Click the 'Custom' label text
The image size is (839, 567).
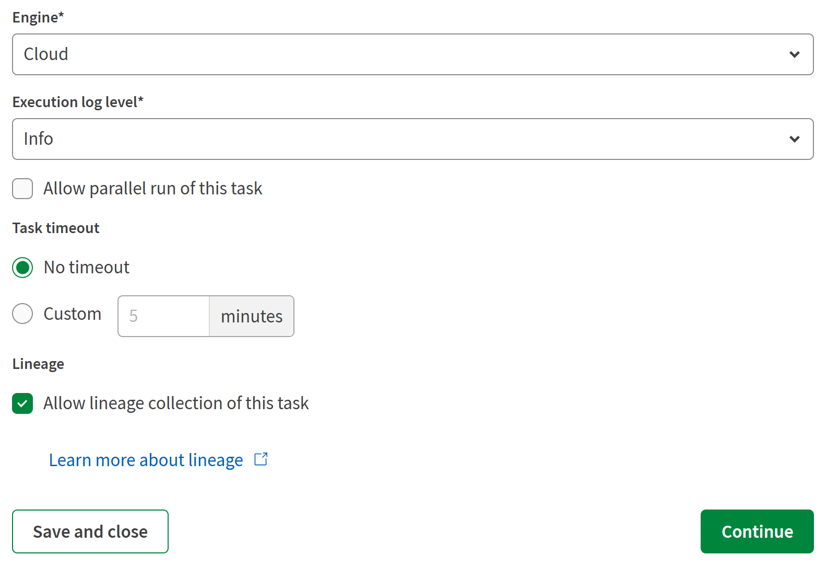pyautogui.click(x=73, y=314)
